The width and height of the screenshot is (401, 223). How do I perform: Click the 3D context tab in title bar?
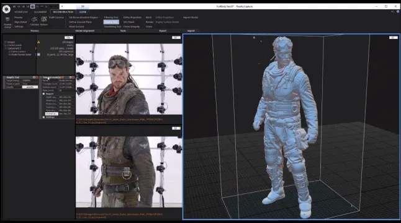(x=83, y=6)
